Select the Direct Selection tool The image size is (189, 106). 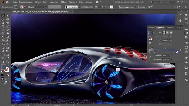point(8,16)
